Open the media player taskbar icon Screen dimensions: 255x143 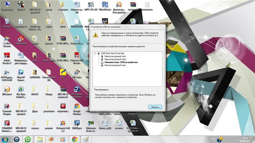point(63,139)
